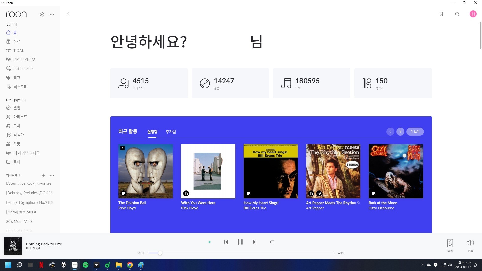Open the more options menu beside settings gear

(52, 14)
